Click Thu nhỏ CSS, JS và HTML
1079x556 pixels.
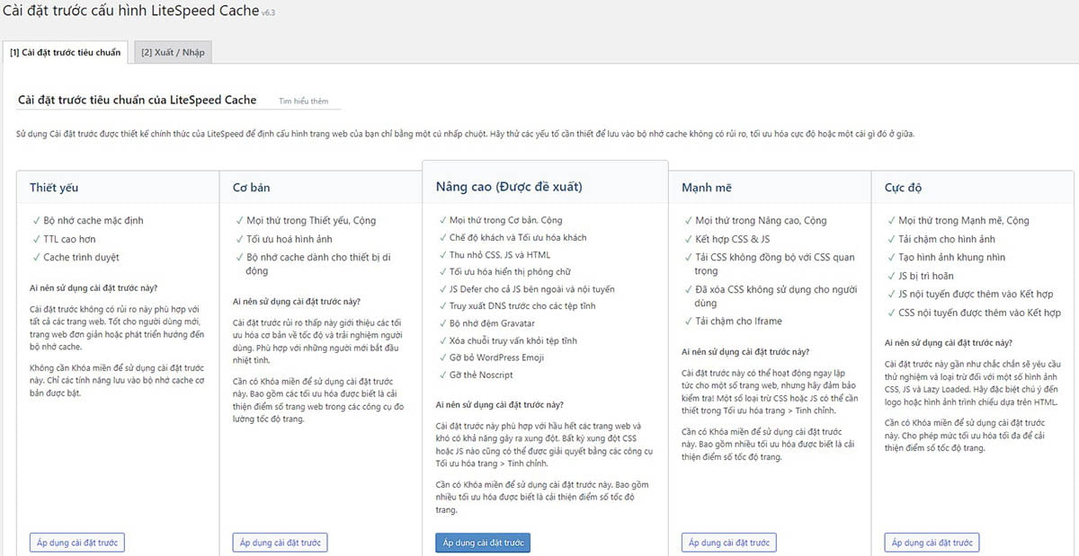pyautogui.click(x=500, y=254)
